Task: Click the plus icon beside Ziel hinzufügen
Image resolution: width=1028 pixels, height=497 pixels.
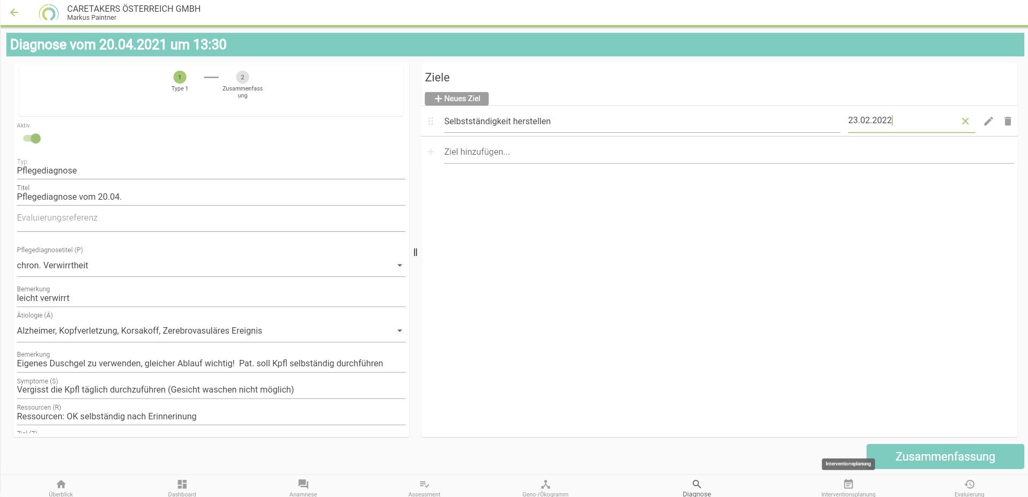Action: [x=431, y=152]
